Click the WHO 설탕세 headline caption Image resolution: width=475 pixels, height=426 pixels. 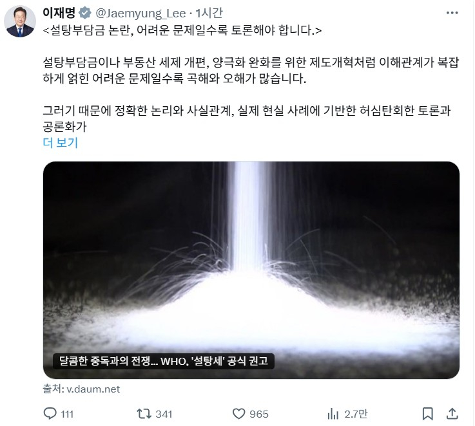tap(163, 361)
